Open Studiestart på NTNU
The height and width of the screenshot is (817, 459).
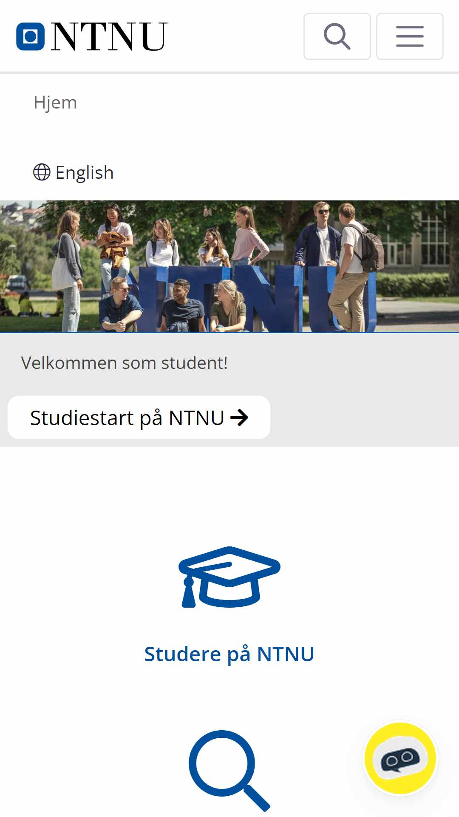point(139,417)
